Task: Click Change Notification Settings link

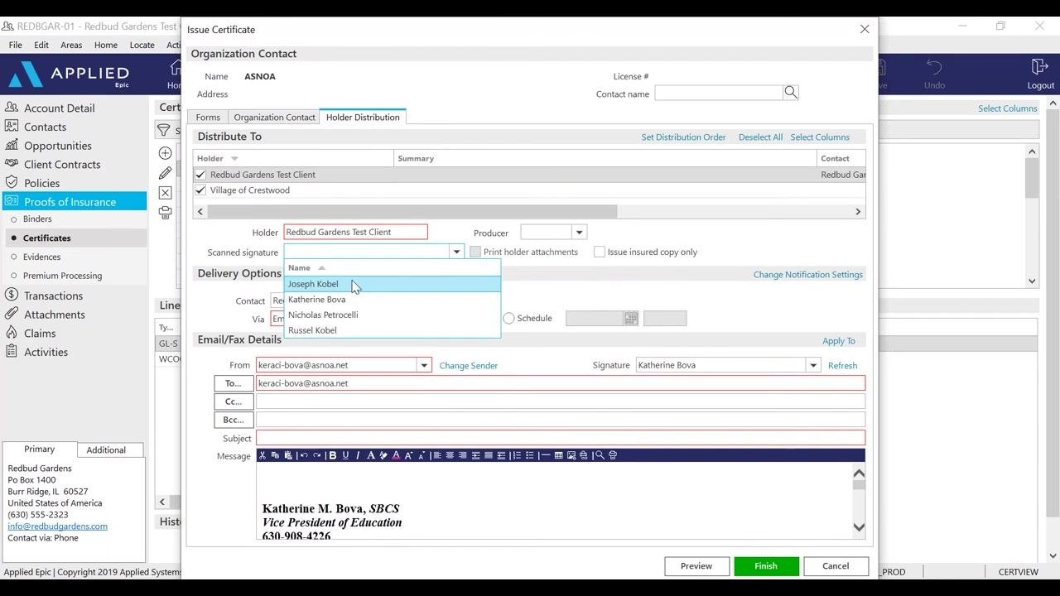Action: click(x=808, y=275)
